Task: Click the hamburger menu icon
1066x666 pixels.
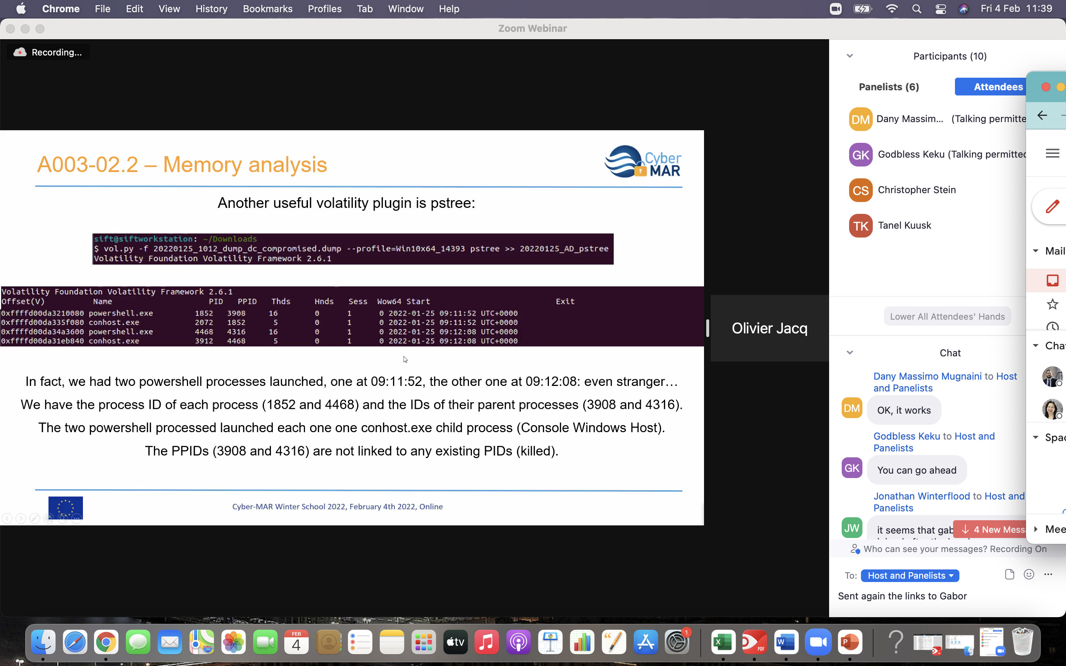Action: point(1052,153)
